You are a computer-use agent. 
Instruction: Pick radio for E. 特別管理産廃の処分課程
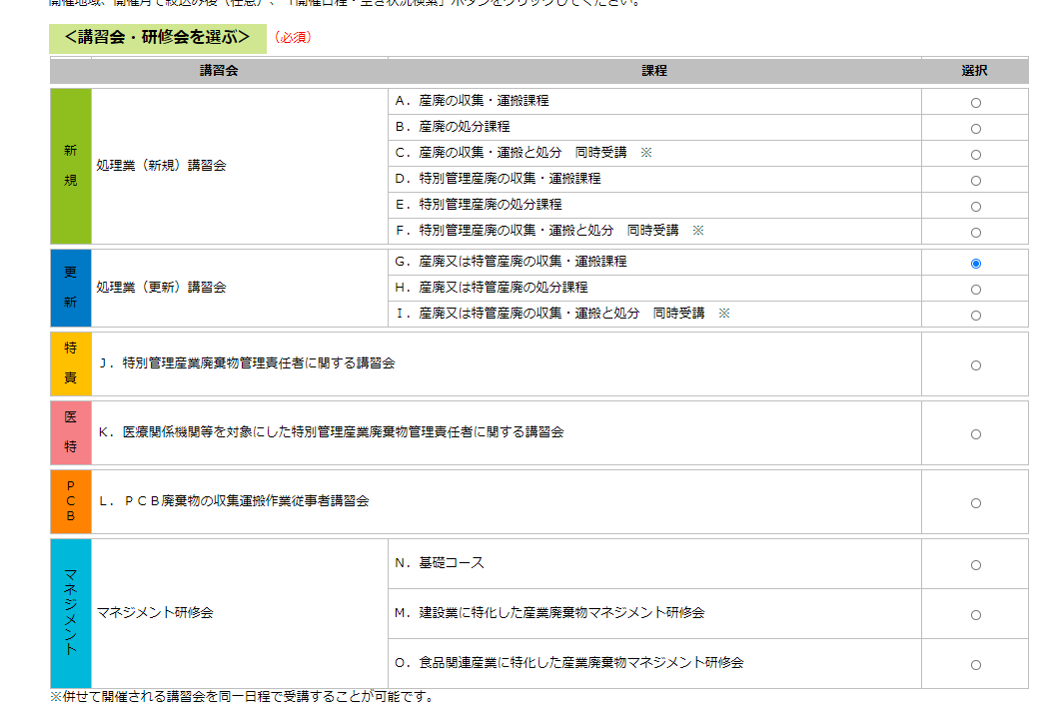click(x=975, y=207)
